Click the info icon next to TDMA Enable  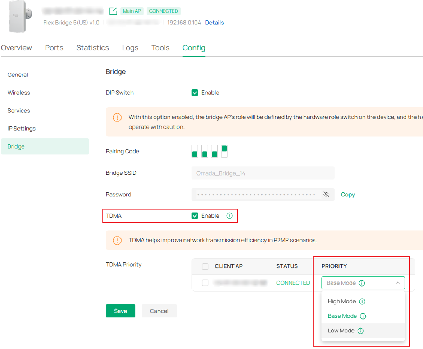click(x=229, y=216)
